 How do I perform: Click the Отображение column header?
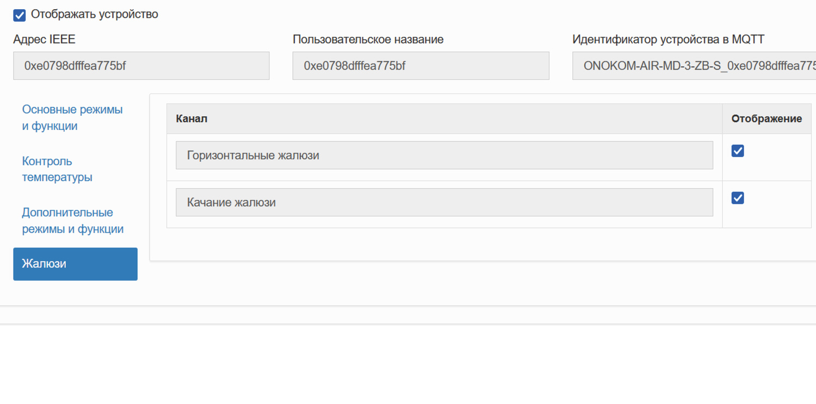[x=766, y=119]
